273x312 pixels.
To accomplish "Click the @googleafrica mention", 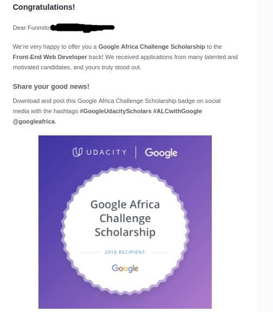I will point(34,121).
